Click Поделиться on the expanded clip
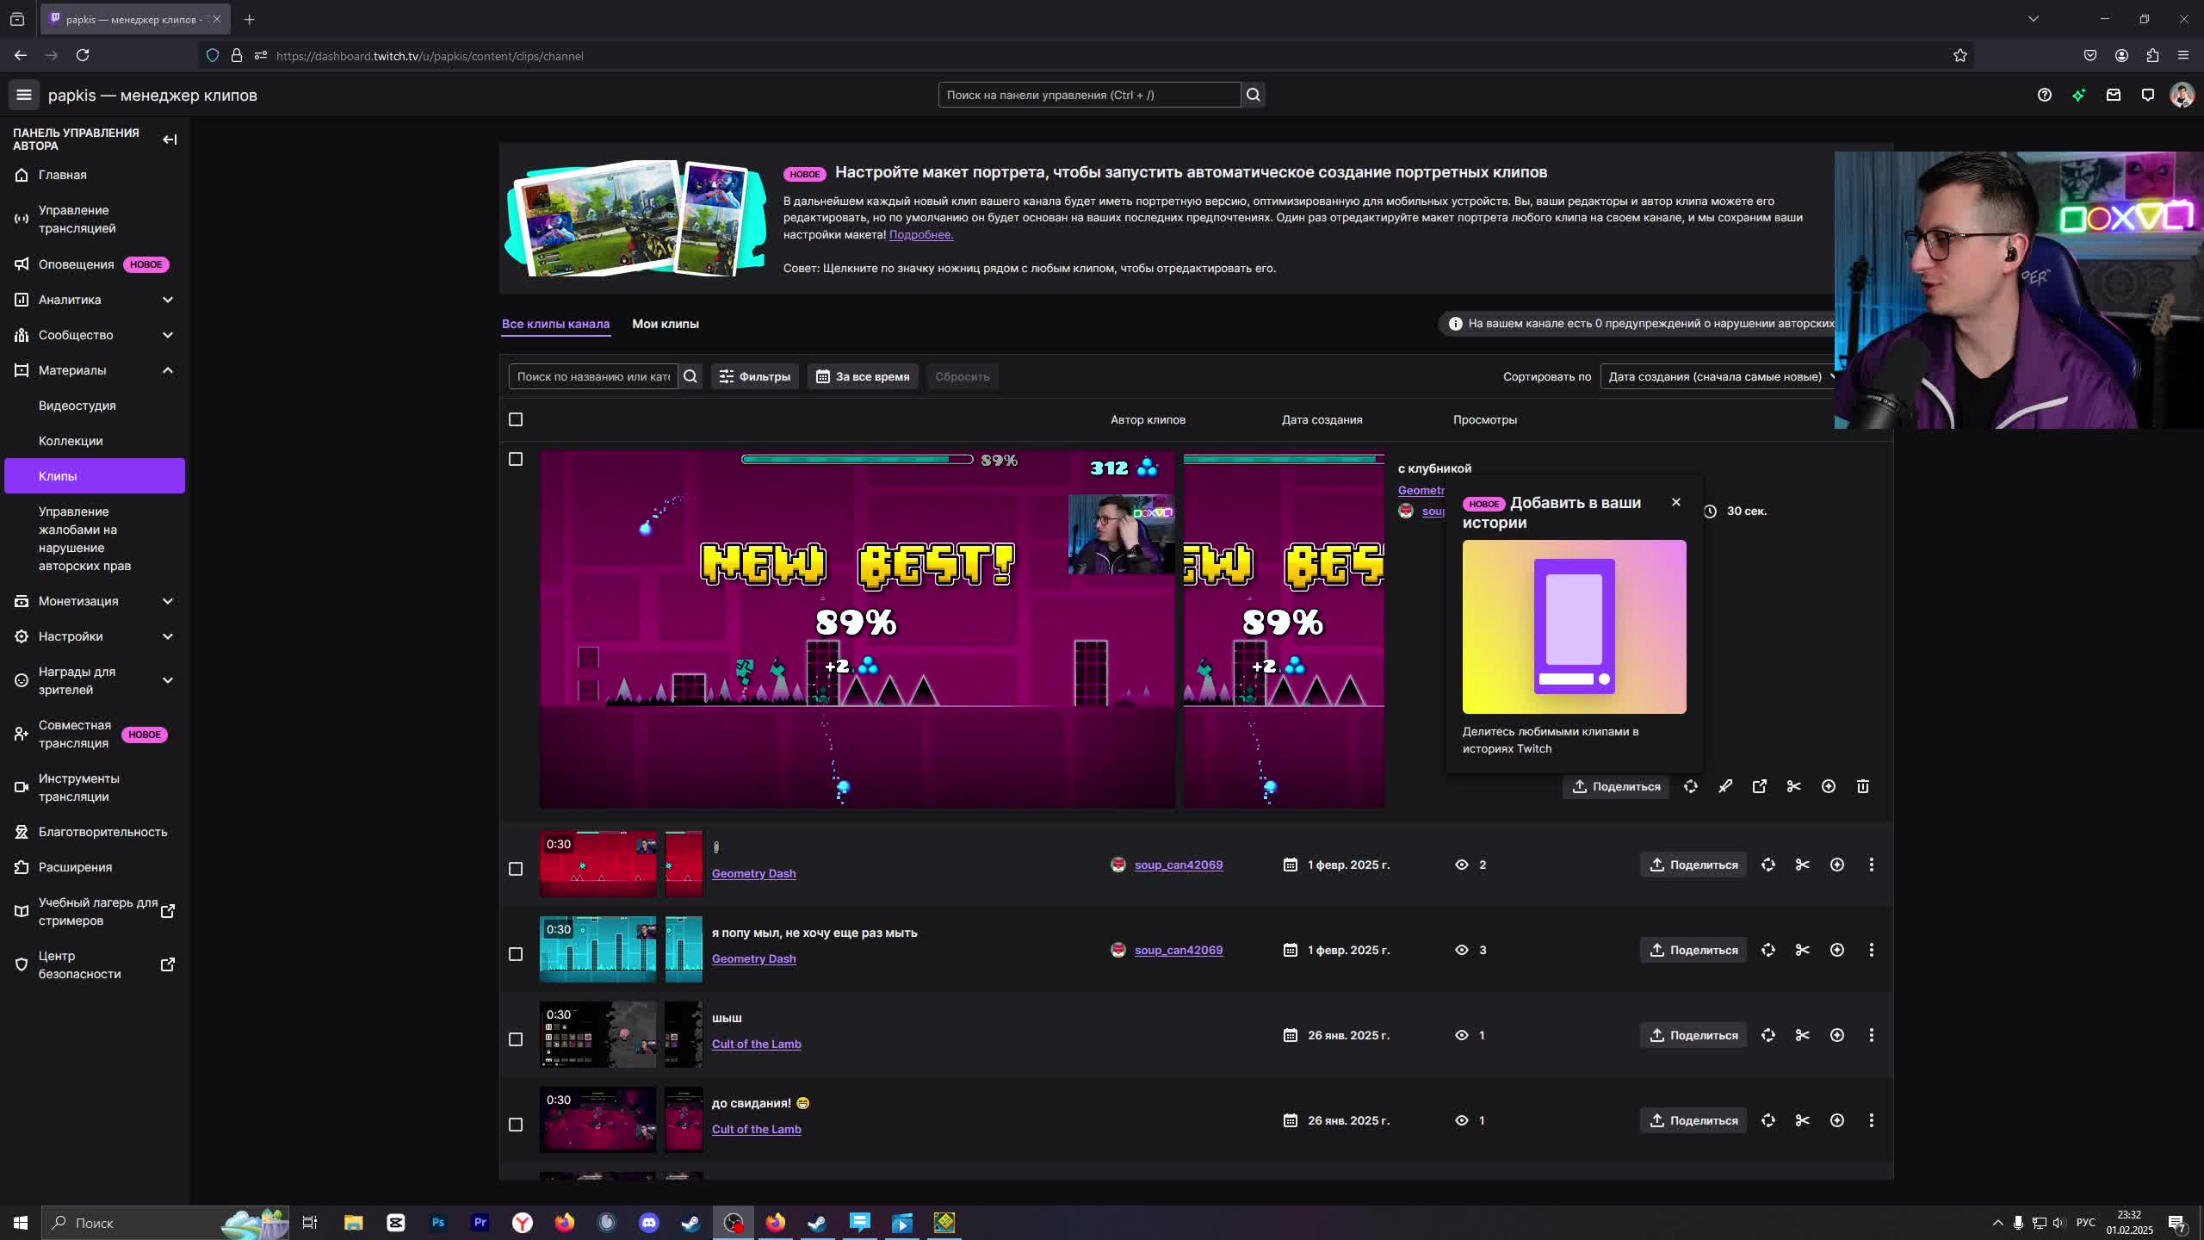The width and height of the screenshot is (2204, 1240). click(1616, 786)
